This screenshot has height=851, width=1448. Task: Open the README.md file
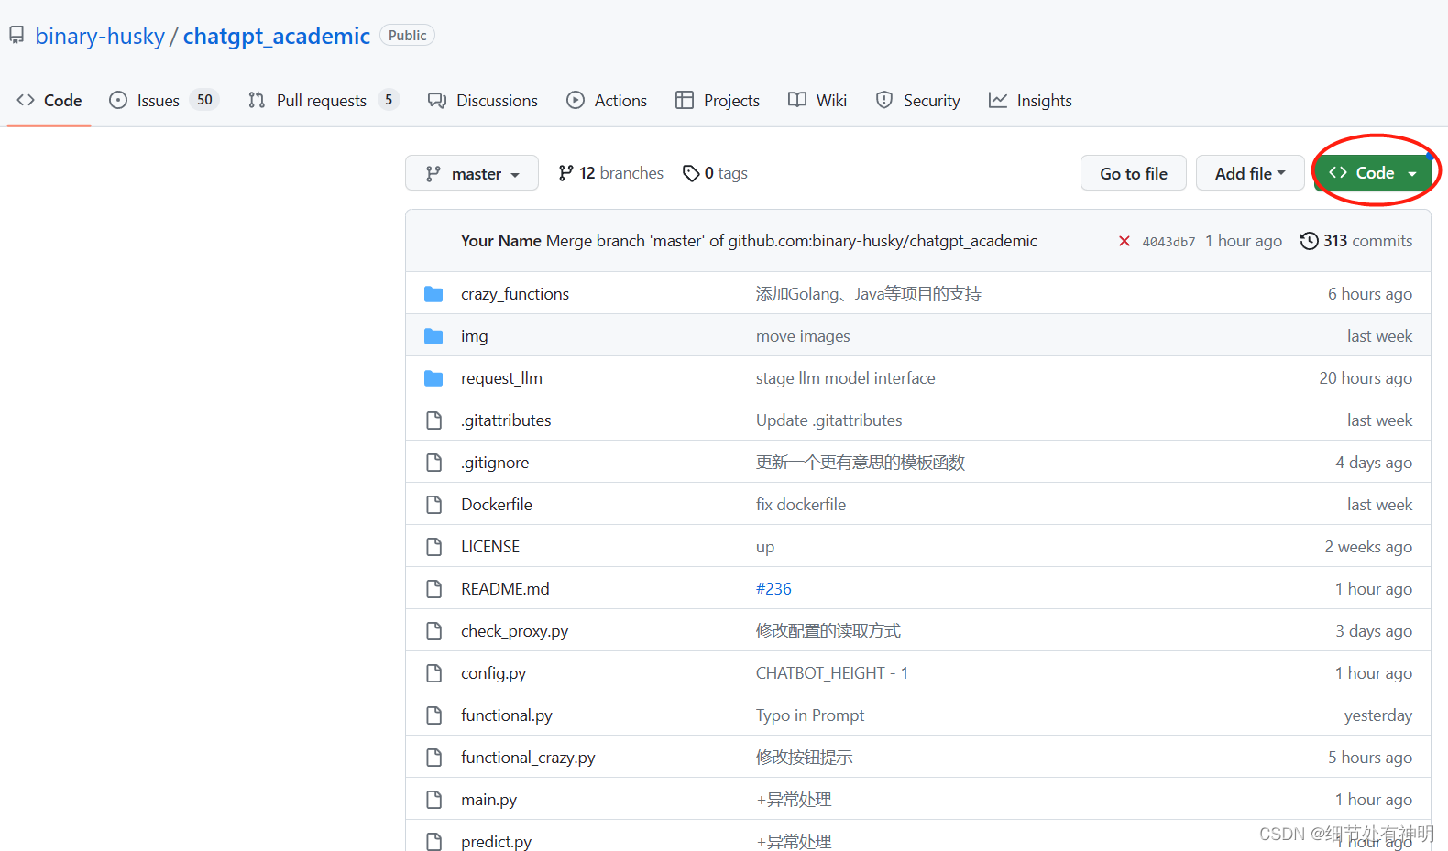coord(505,589)
